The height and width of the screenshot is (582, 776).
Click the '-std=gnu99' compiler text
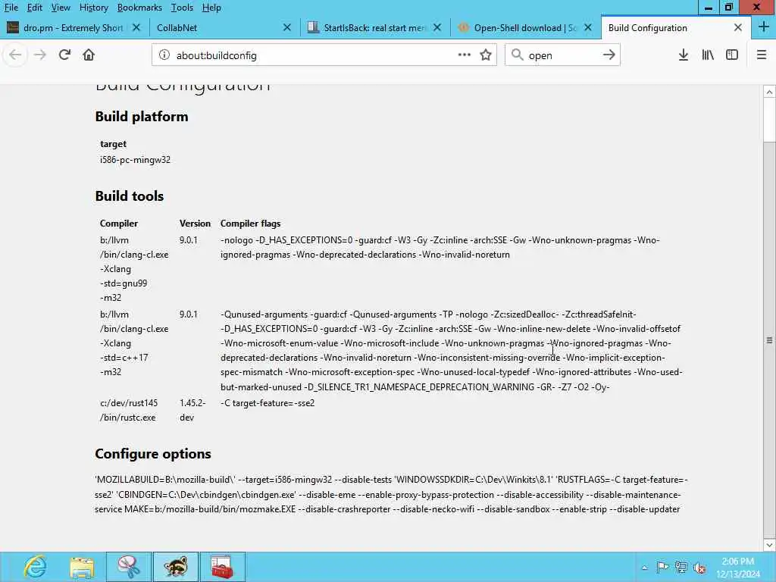(x=124, y=283)
